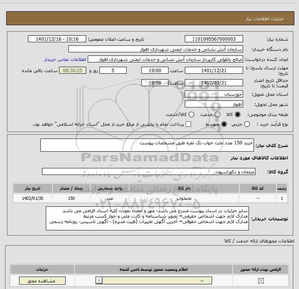Image resolution: width=299 pixels, height=289 pixels.
Task: Select the خدمت radio button
Action: (x=217, y=114)
